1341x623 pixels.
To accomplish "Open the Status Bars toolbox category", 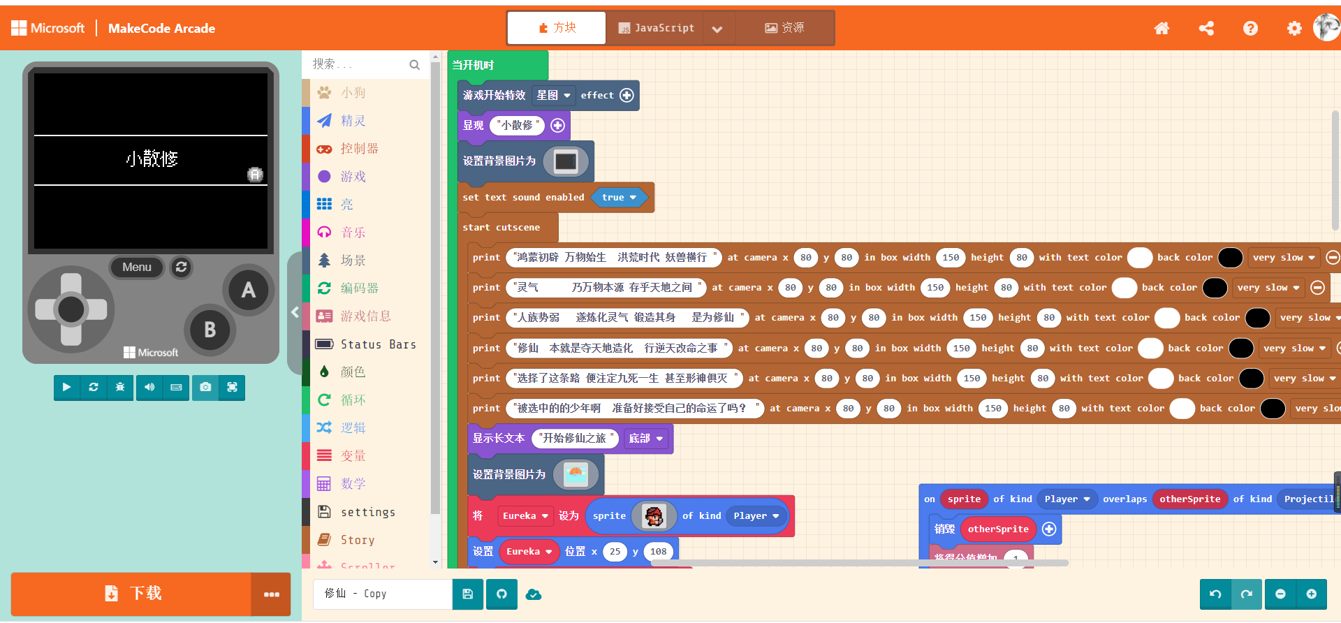I will (x=366, y=344).
